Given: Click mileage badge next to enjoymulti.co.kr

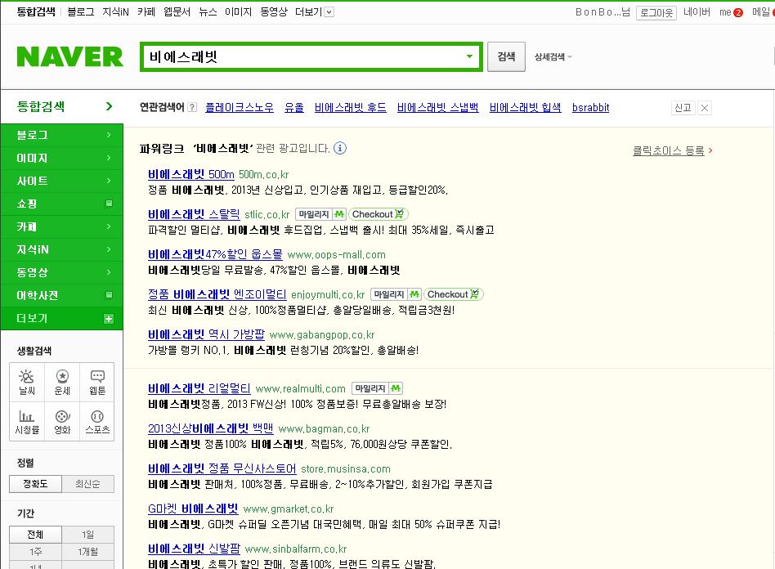Looking at the screenshot, I should click(396, 294).
